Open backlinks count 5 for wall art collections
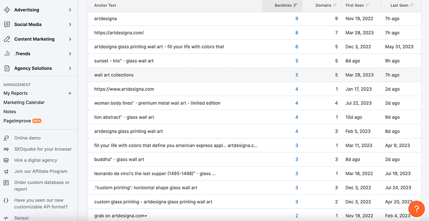The height and width of the screenshot is (221, 429). point(296,75)
